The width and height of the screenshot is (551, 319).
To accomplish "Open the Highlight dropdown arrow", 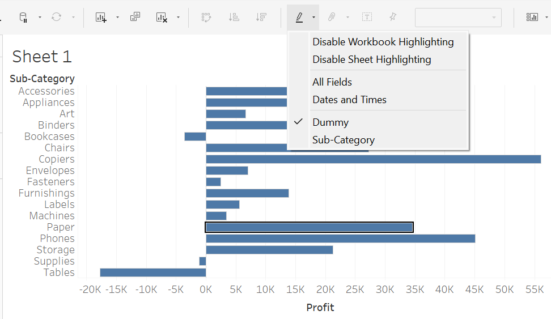I will 314,17.
